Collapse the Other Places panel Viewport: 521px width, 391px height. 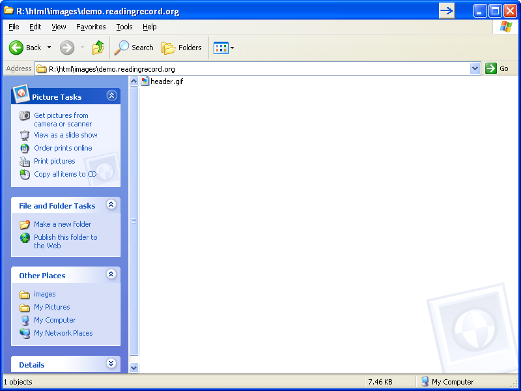click(x=111, y=274)
